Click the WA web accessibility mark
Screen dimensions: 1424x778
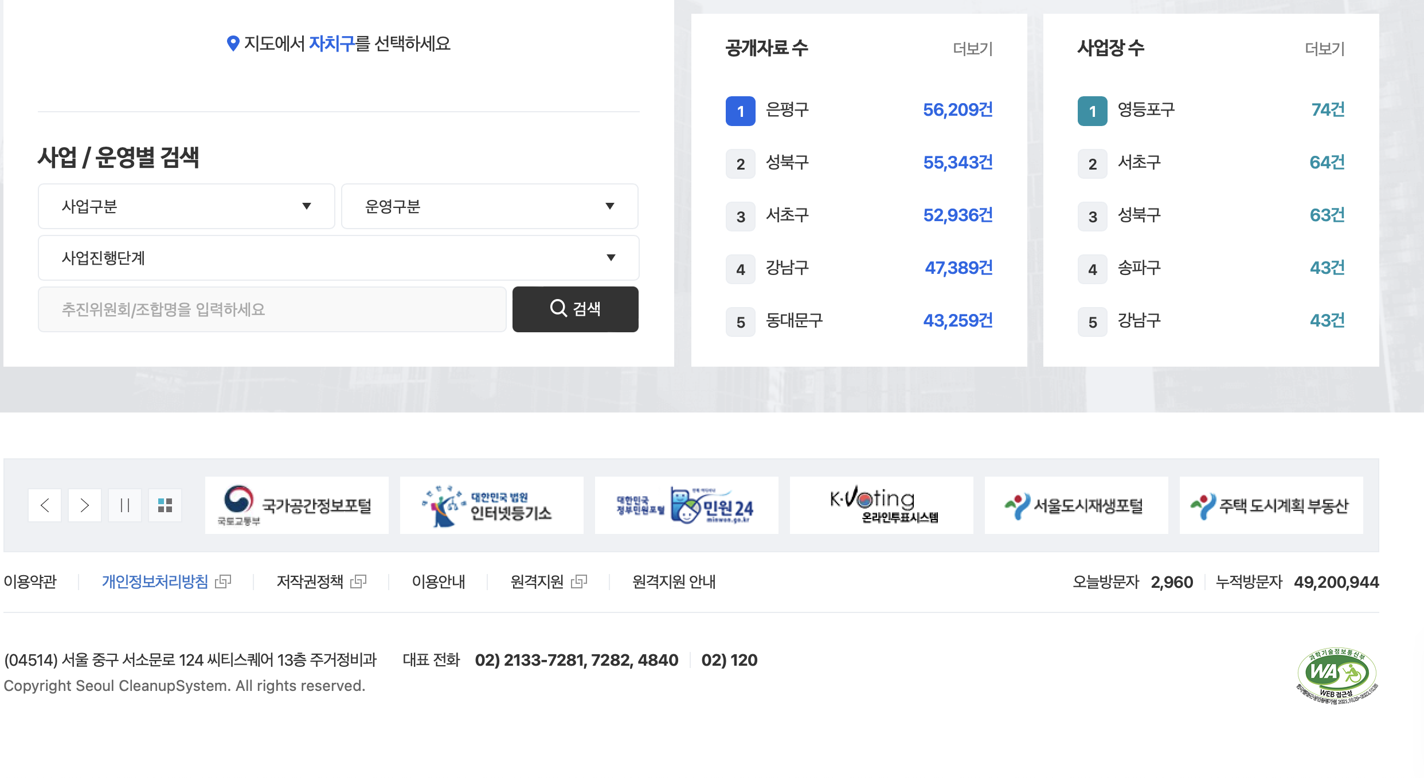(x=1337, y=676)
